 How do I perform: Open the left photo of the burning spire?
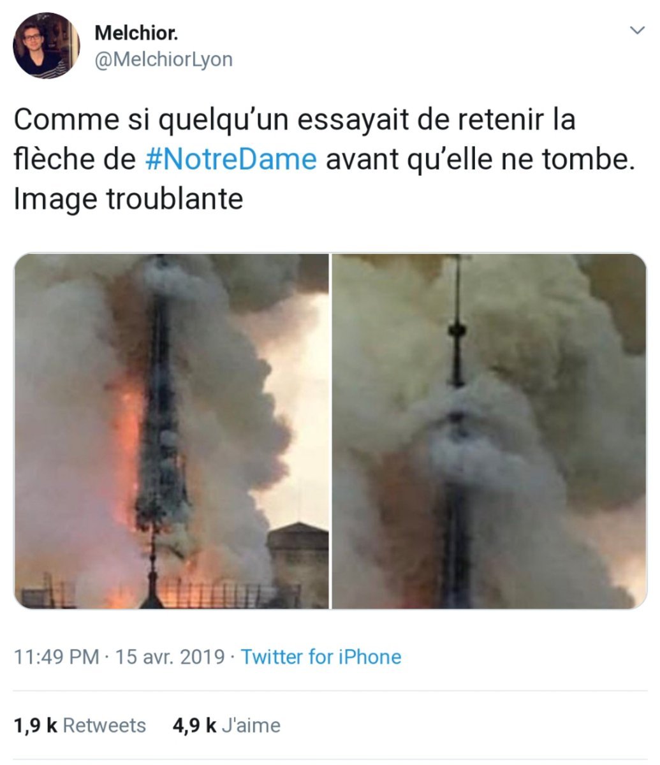pyautogui.click(x=172, y=431)
